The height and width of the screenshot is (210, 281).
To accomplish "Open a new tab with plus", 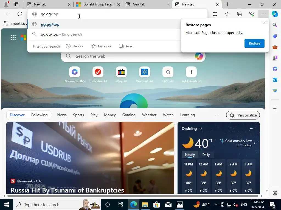I will coord(227,4).
